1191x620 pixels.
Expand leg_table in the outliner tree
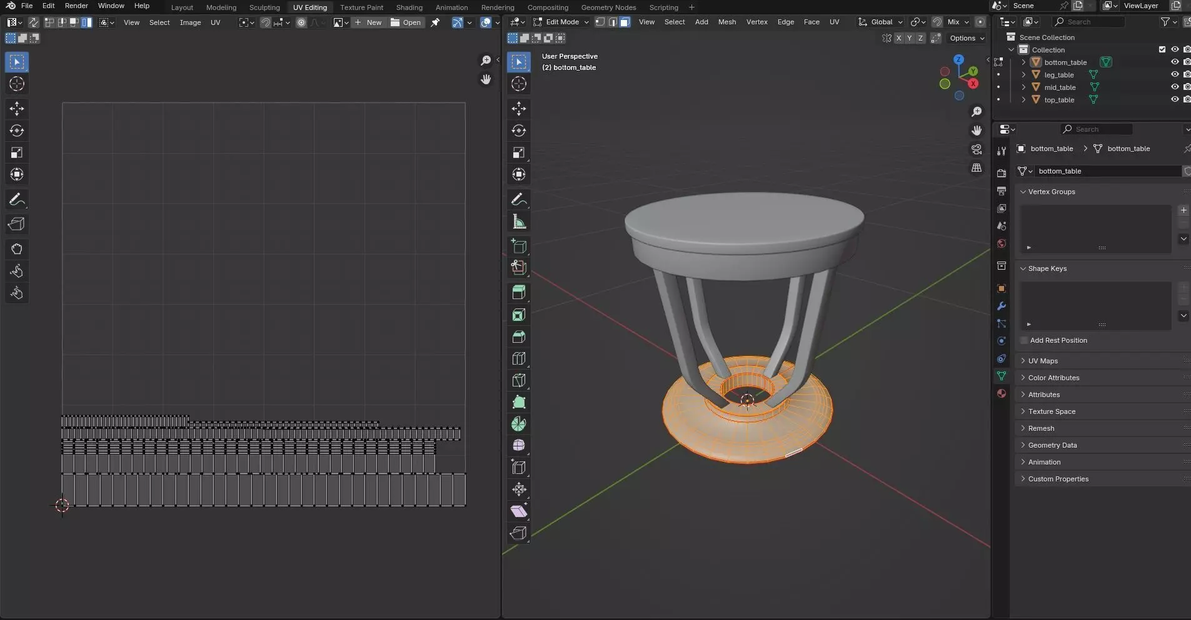coord(1023,75)
